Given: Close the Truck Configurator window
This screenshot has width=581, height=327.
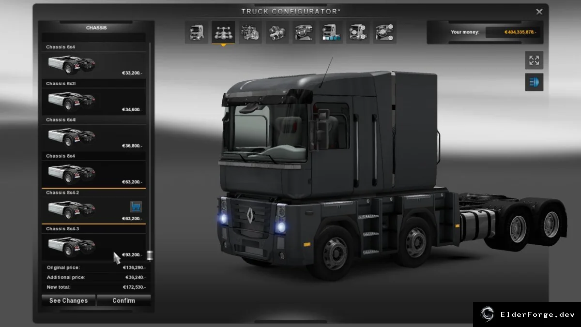Looking at the screenshot, I should pos(539,12).
